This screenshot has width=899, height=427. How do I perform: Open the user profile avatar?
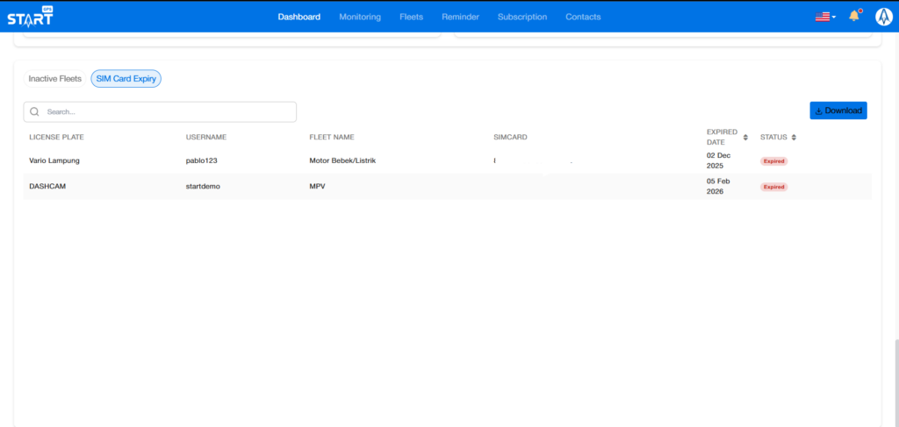[883, 17]
